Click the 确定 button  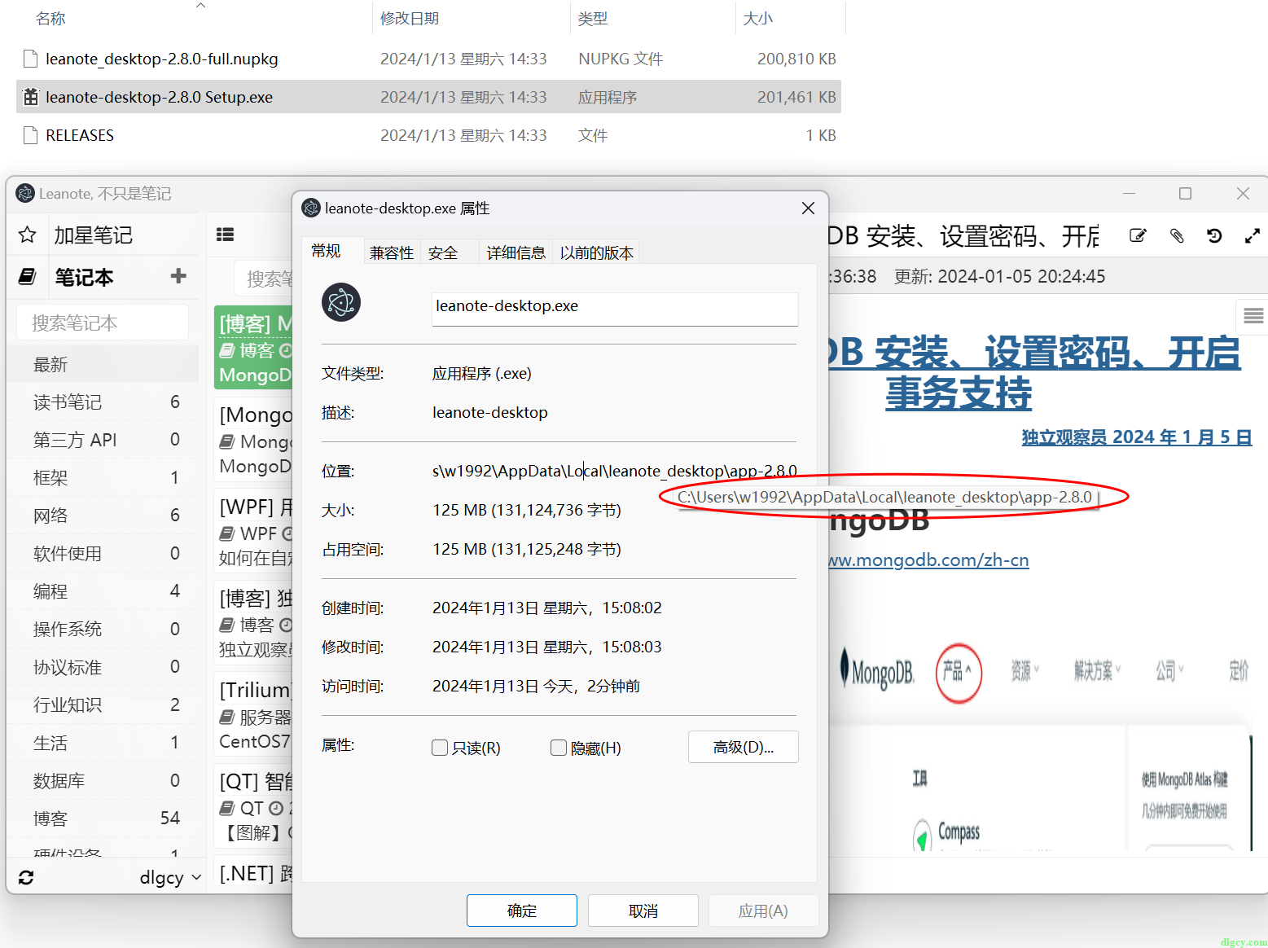522,911
